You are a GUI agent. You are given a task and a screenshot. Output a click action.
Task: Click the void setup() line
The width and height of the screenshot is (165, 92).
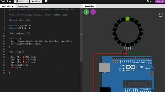[x=16, y=39]
